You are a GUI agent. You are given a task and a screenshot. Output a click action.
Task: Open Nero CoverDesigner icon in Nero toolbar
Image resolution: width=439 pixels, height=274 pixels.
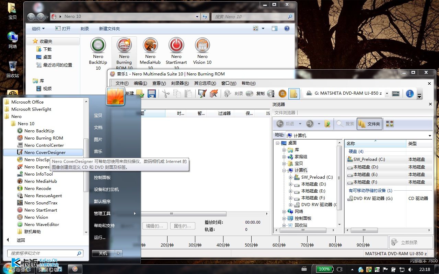(202, 93)
